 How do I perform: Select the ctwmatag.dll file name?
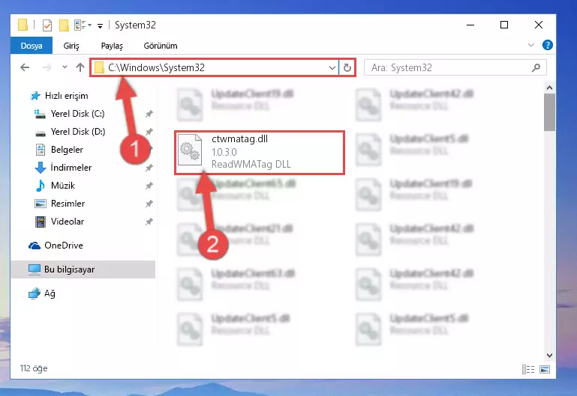[239, 139]
